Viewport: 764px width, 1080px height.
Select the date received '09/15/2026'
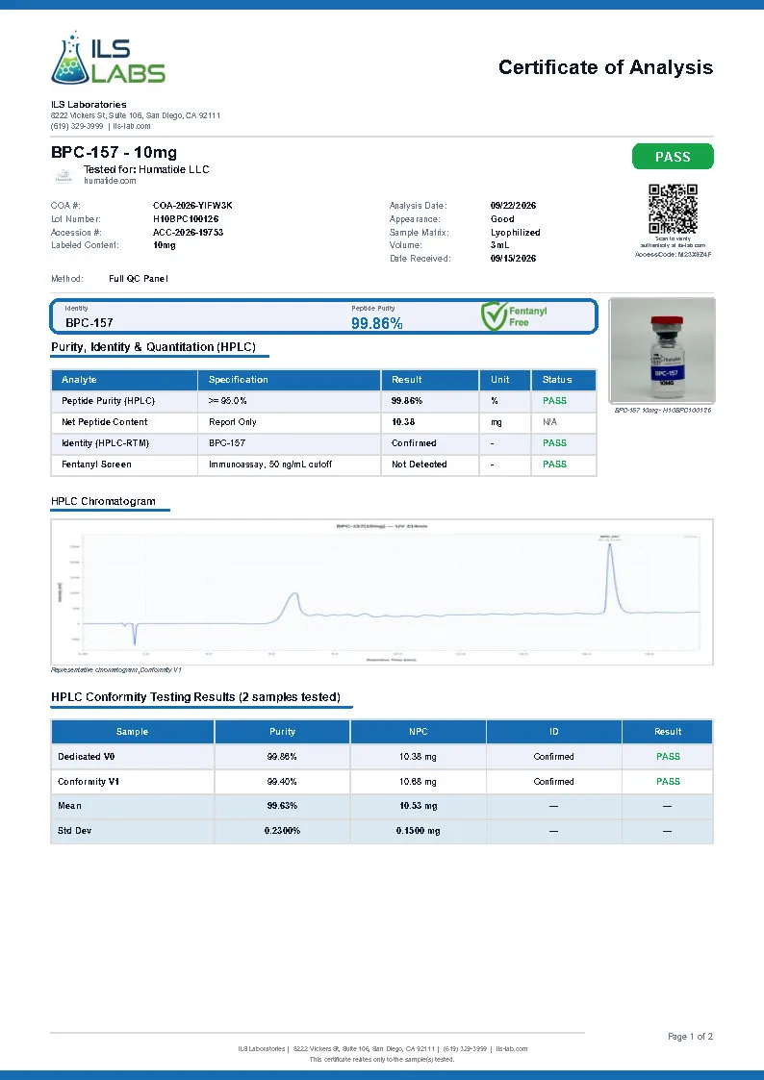click(513, 259)
